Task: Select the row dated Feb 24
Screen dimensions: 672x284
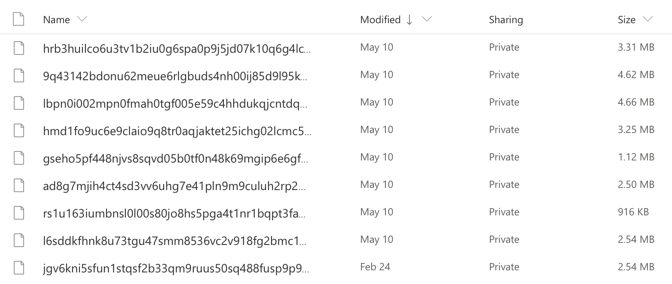Action: (336, 267)
